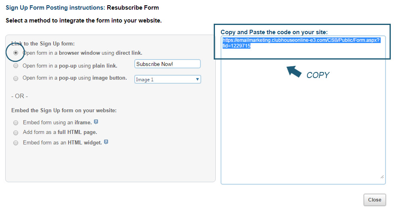Click the help icon beside HTML widget
Viewport: 394px width, 214px height.
(x=106, y=142)
